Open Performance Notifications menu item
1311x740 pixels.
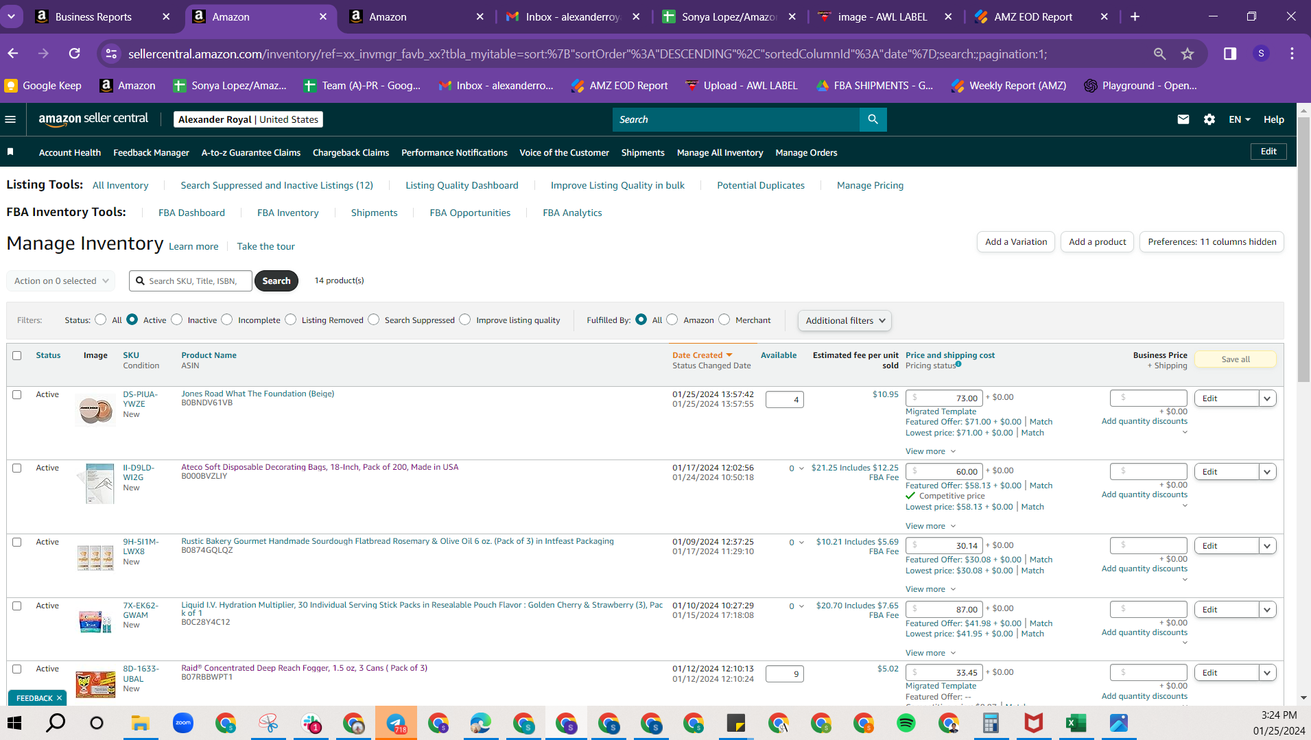pos(454,152)
